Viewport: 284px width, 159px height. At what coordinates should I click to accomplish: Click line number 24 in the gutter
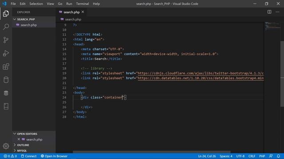[64, 97]
